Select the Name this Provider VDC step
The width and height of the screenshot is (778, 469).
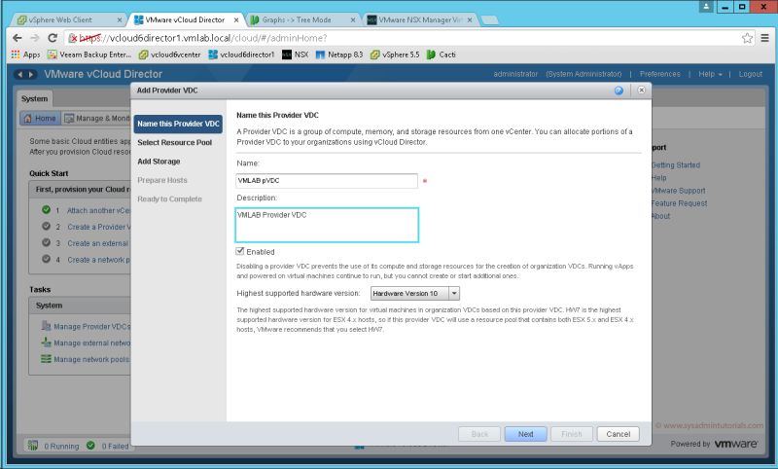point(178,124)
